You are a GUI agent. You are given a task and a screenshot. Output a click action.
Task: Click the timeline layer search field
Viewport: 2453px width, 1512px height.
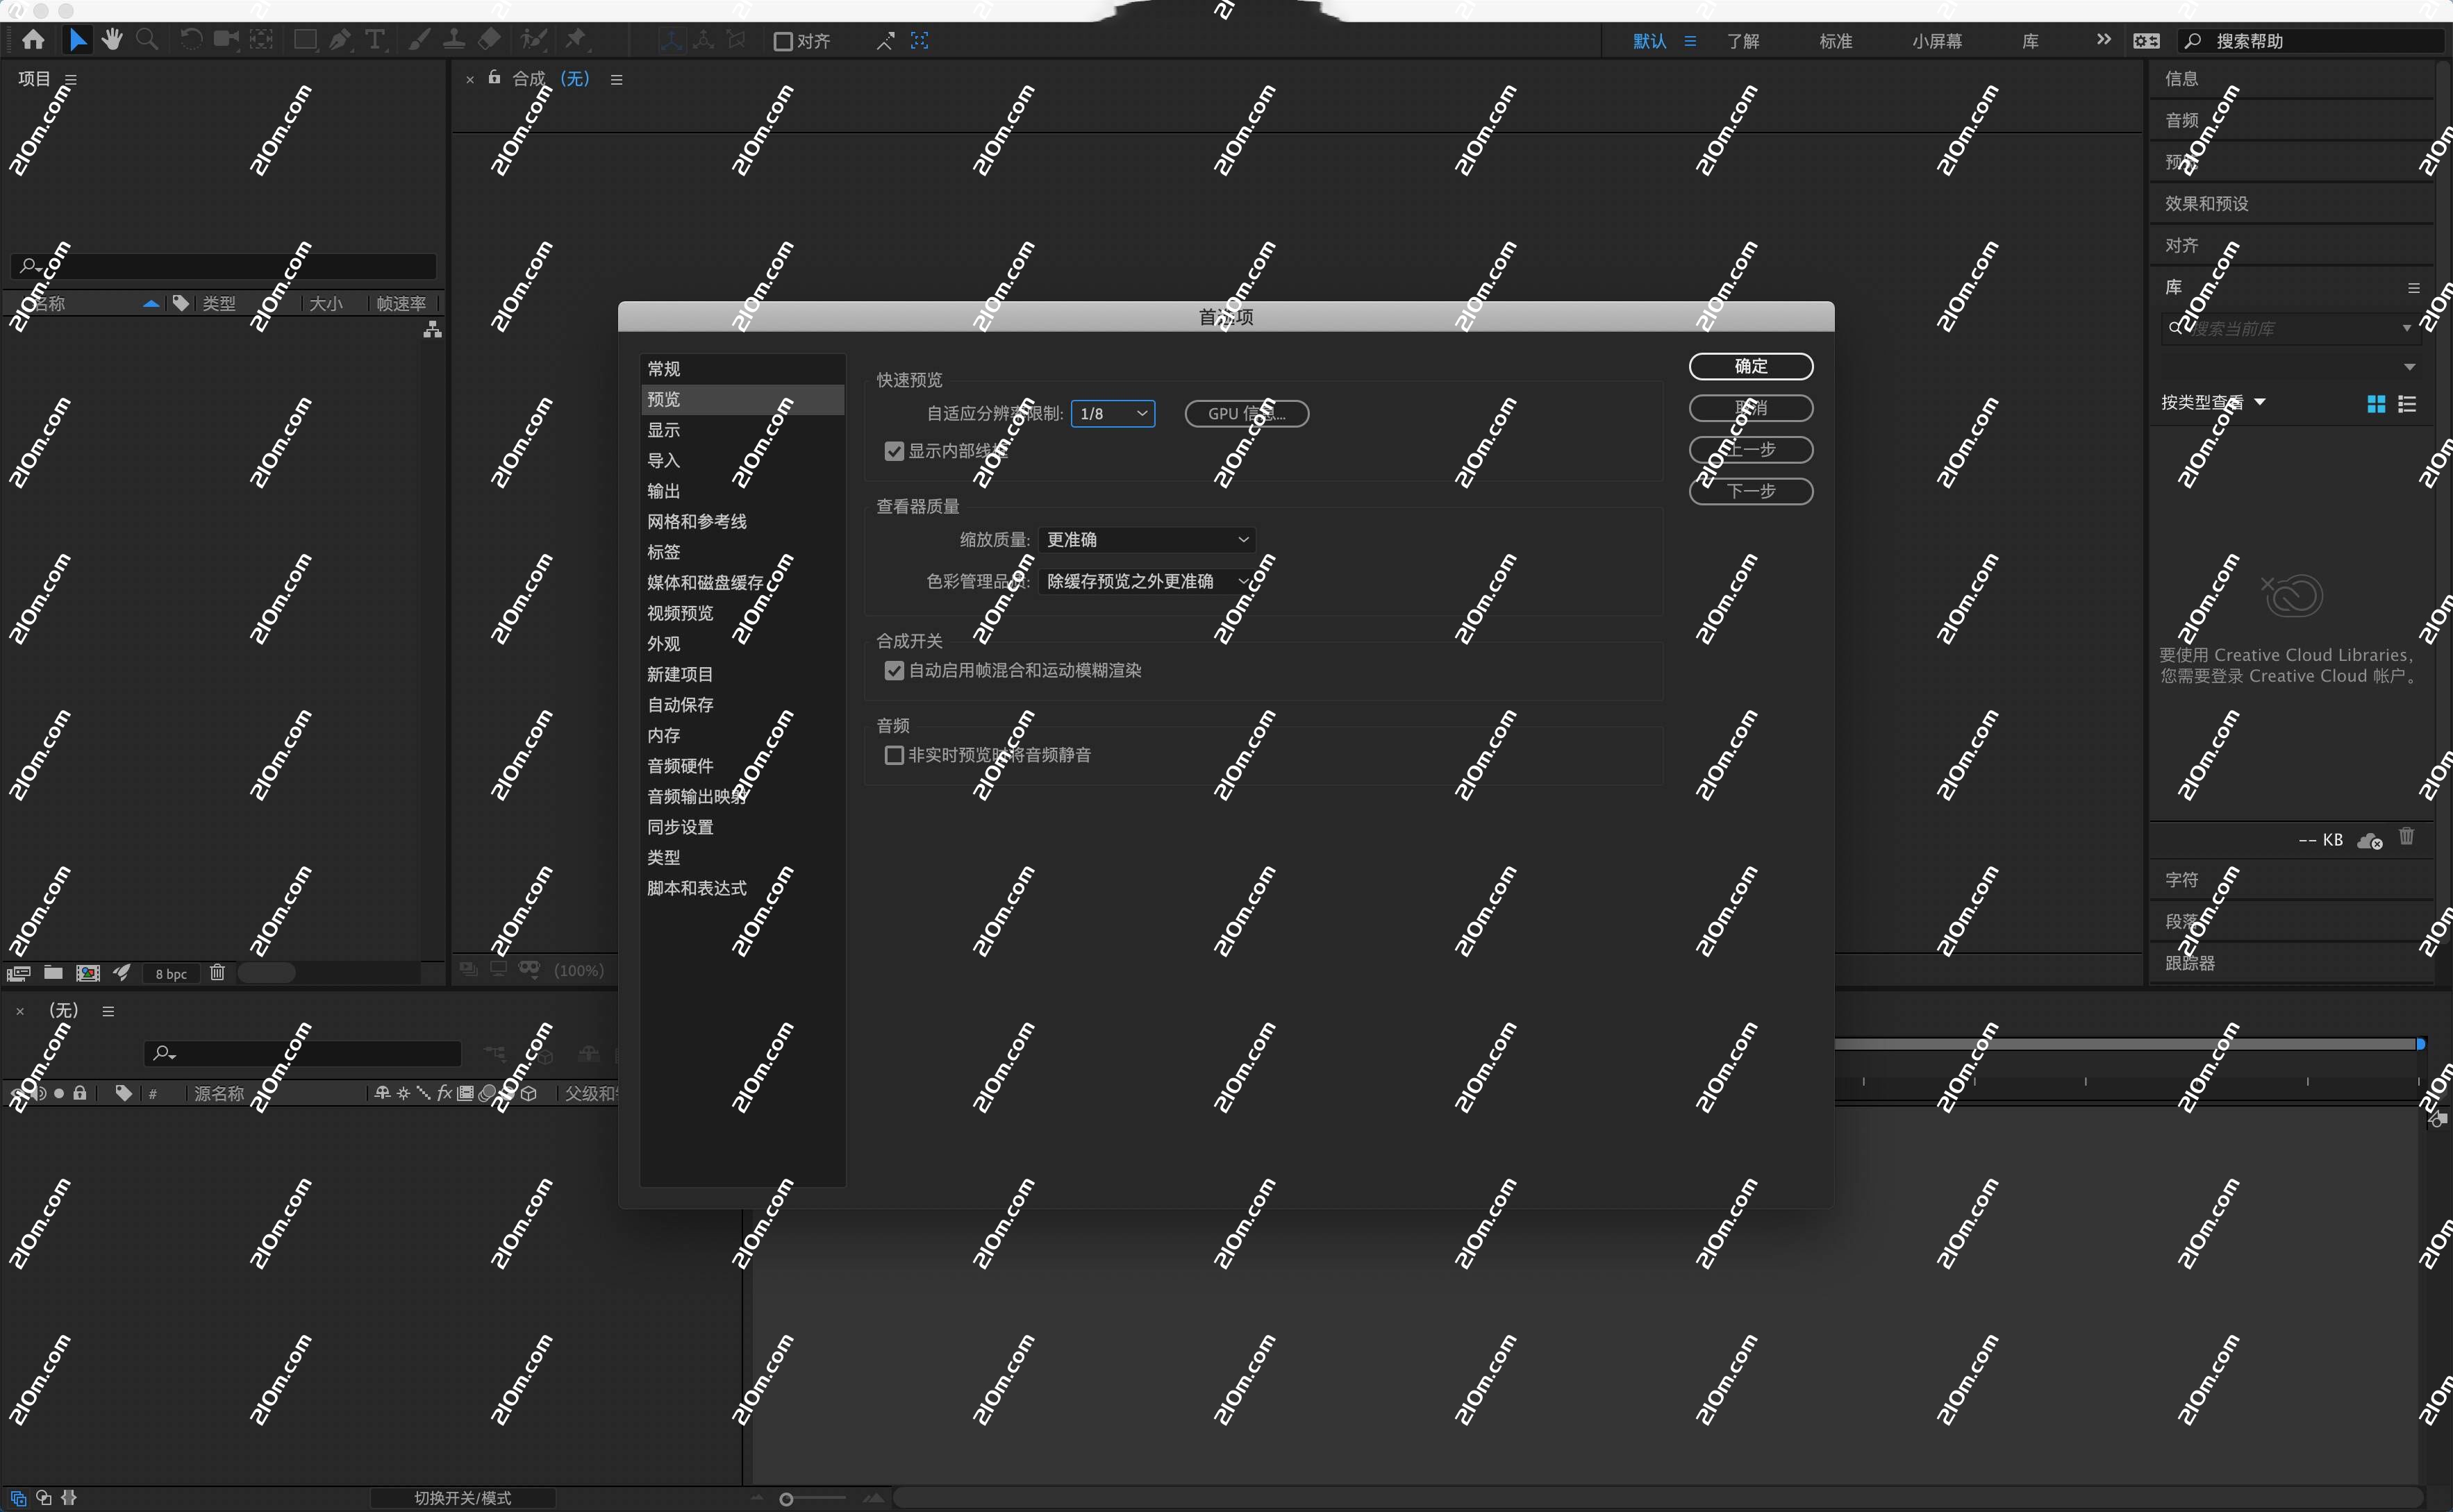(x=303, y=1053)
